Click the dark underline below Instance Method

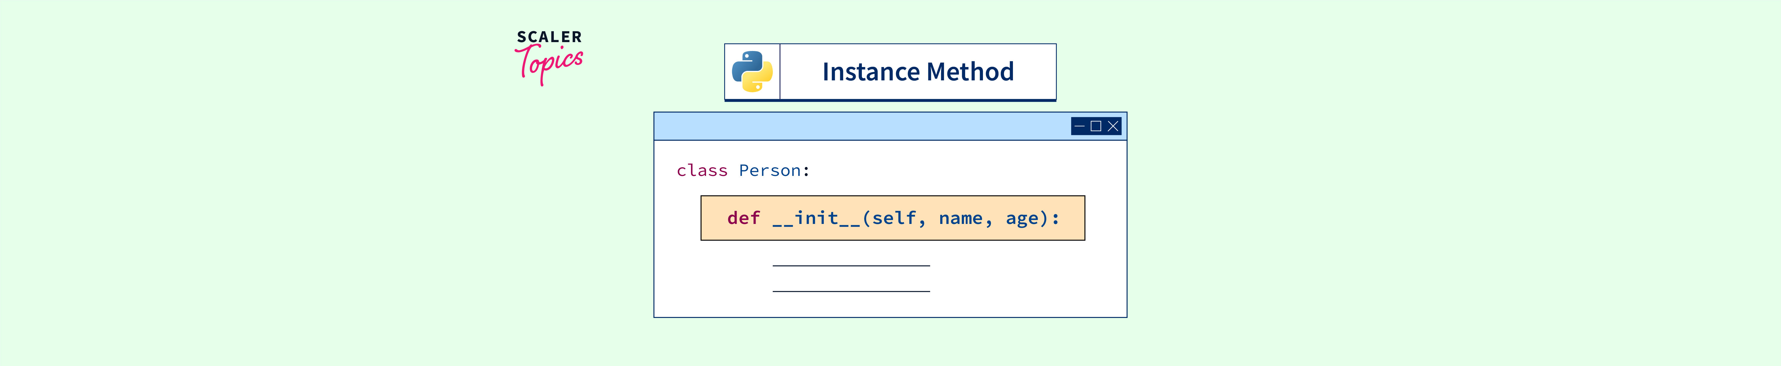coord(890,100)
